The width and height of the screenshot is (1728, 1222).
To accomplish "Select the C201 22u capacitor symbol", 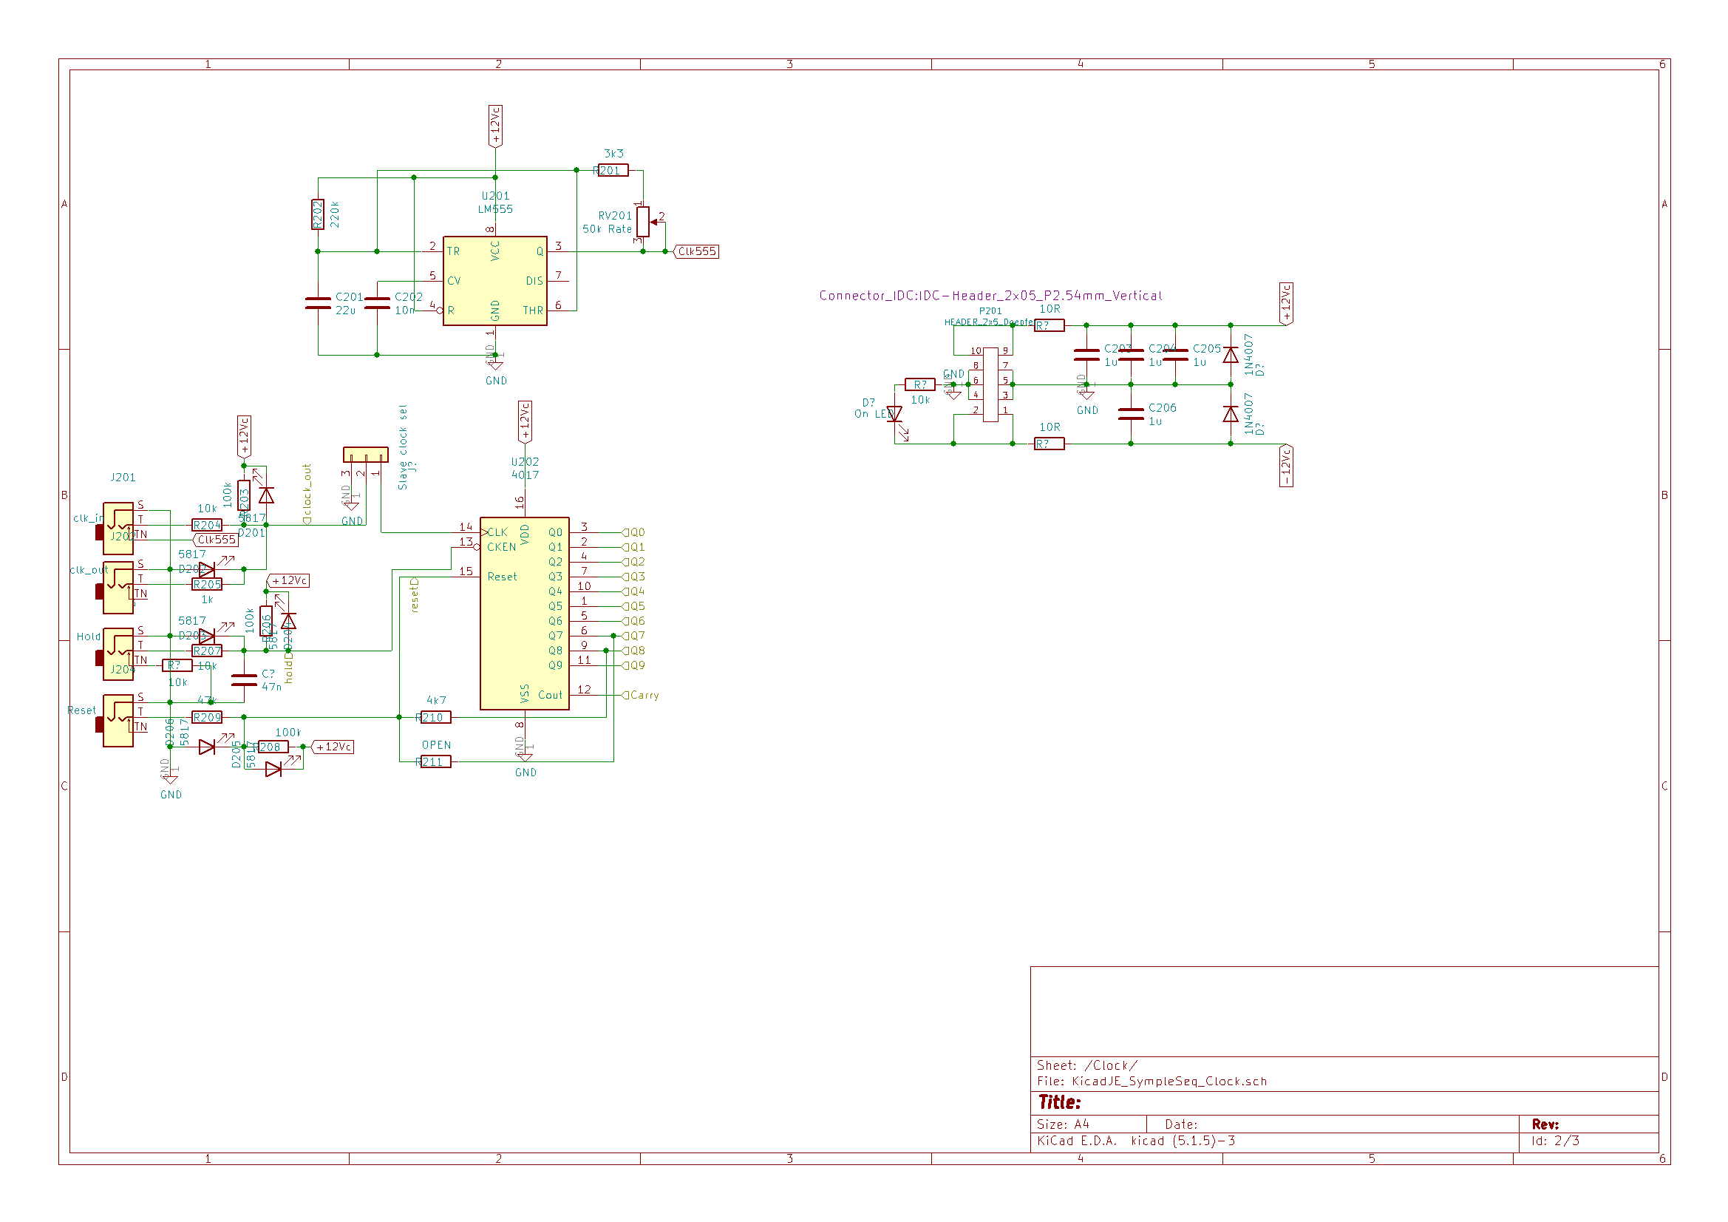I will click(x=318, y=303).
